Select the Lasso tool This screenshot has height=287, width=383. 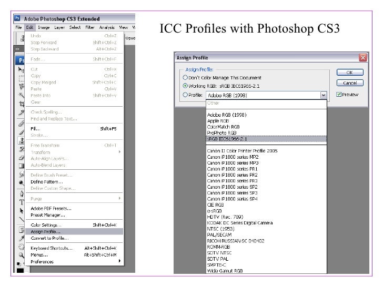tap(21, 86)
